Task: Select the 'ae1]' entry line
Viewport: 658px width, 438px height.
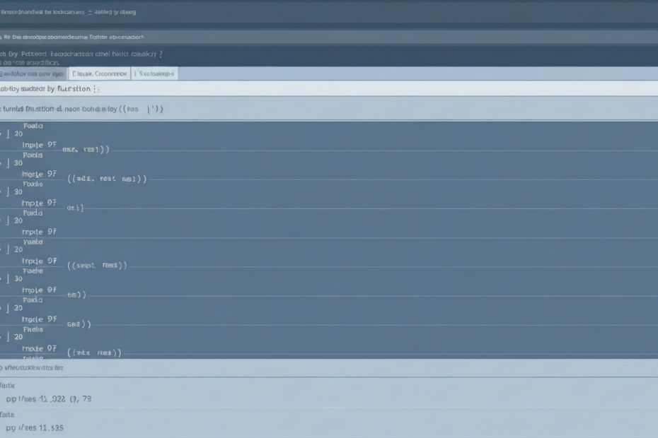Action: [x=75, y=208]
